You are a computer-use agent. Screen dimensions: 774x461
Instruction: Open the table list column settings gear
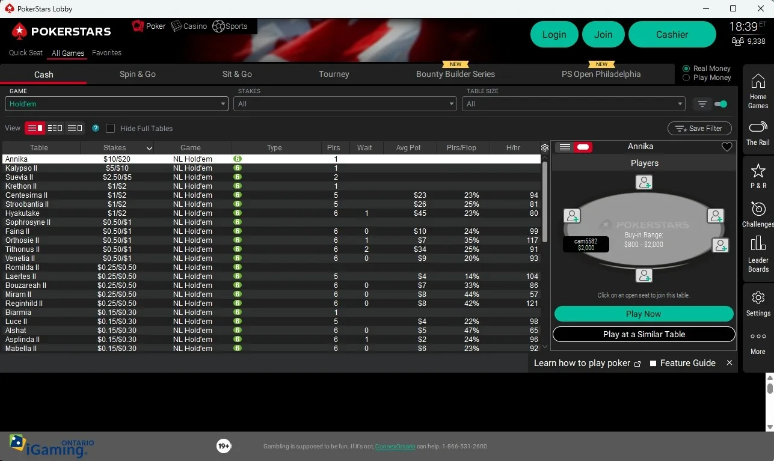tap(544, 147)
